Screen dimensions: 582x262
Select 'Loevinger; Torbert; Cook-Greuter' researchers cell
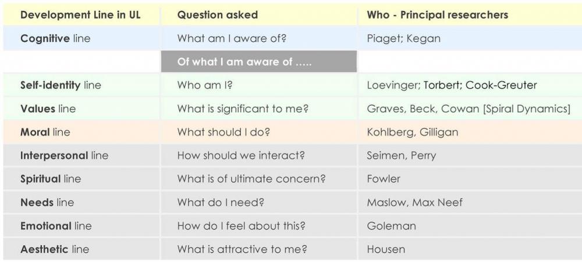[x=452, y=85]
